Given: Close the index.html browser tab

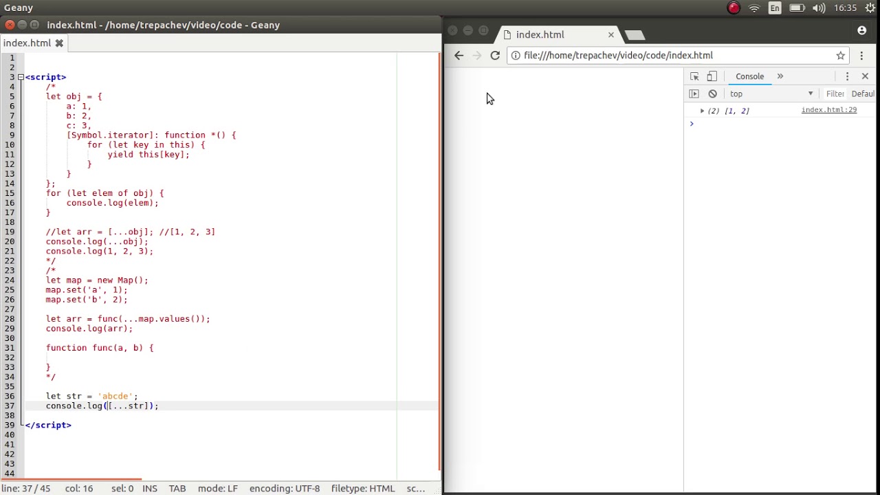Looking at the screenshot, I should (x=610, y=34).
